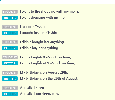Image resolution: width=115 pixels, height=100 pixels.
Task: Click the STUDENT badge beside "study English 9 o'clock"
Action: [x=10, y=57]
